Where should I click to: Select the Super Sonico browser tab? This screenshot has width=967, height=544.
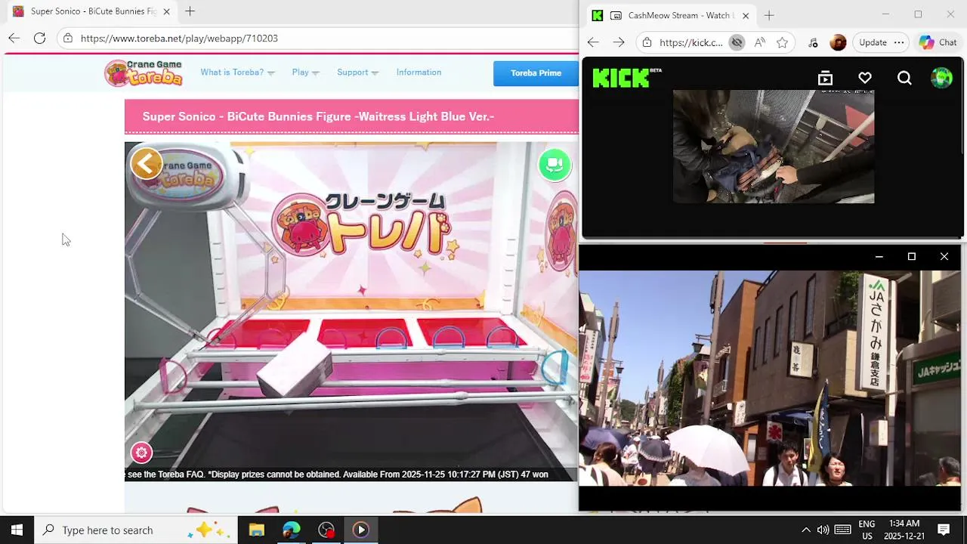pos(92,11)
